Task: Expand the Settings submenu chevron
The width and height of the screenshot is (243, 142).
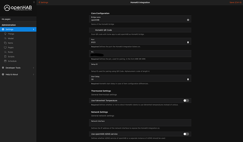Action: coord(33,29)
